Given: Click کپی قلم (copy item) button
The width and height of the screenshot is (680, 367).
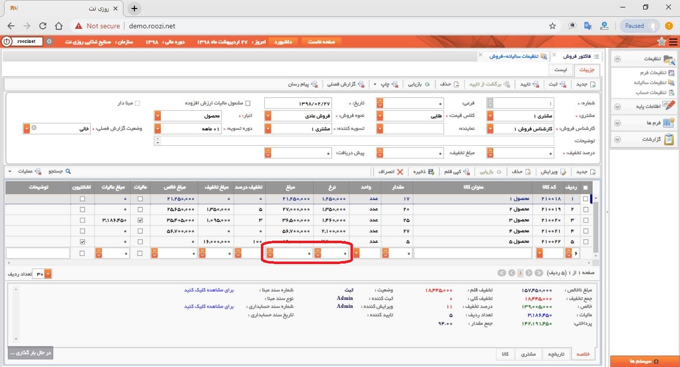Looking at the screenshot, I should 456,172.
